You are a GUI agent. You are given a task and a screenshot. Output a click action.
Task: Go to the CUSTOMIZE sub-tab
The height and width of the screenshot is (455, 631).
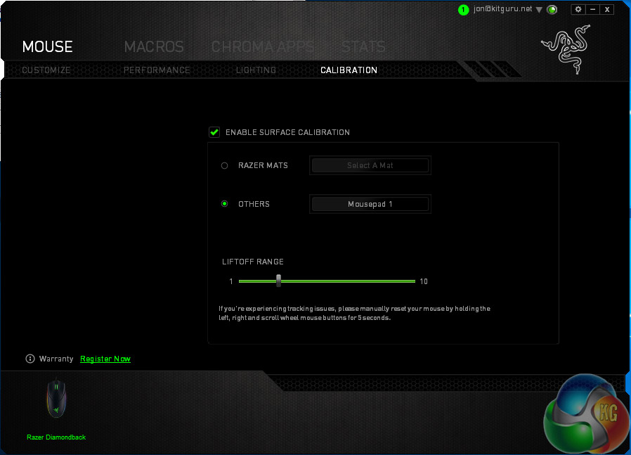click(46, 70)
